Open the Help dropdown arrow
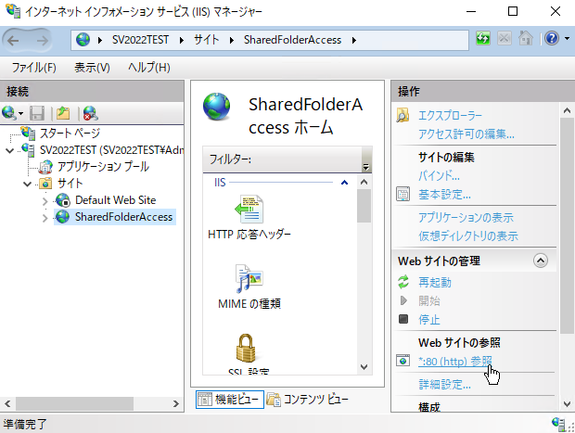This screenshot has height=433, width=575. coord(567,39)
